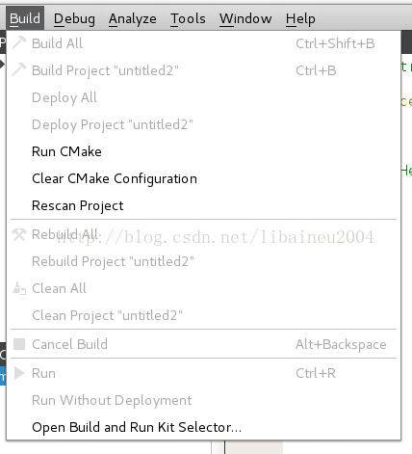Click the square stop icon for Cancel Build
Image resolution: width=412 pixels, height=454 pixels.
point(19,344)
